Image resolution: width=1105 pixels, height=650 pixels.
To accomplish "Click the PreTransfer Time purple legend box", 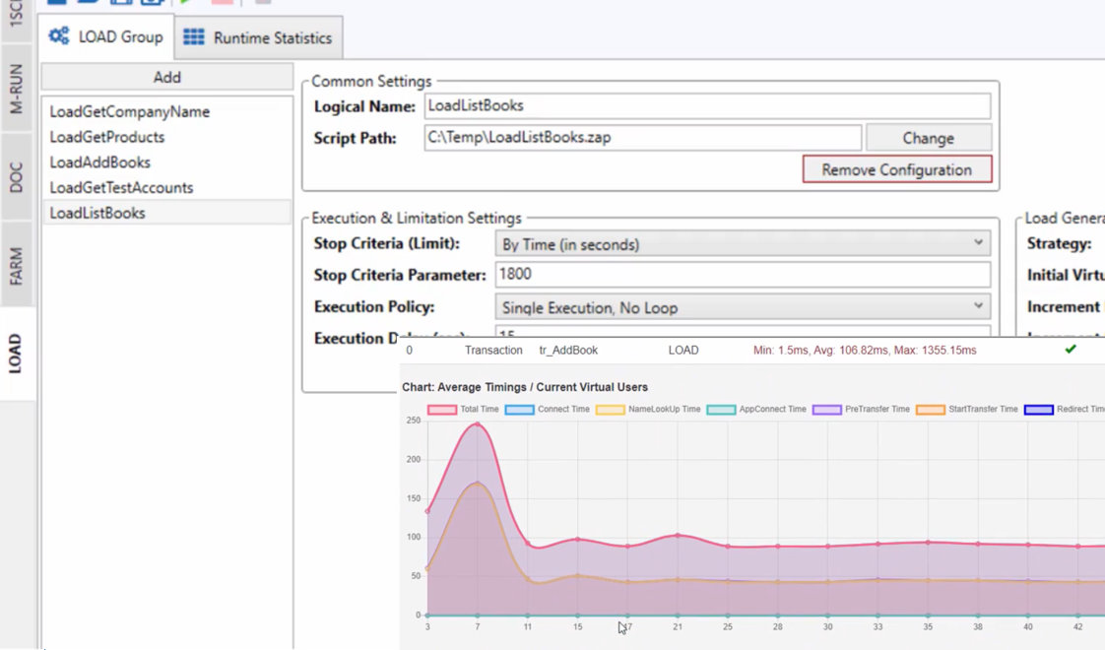I will pos(828,409).
